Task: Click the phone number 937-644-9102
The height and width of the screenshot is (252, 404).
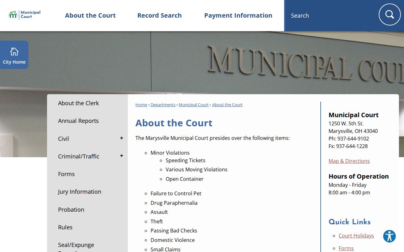Action: 353,139
